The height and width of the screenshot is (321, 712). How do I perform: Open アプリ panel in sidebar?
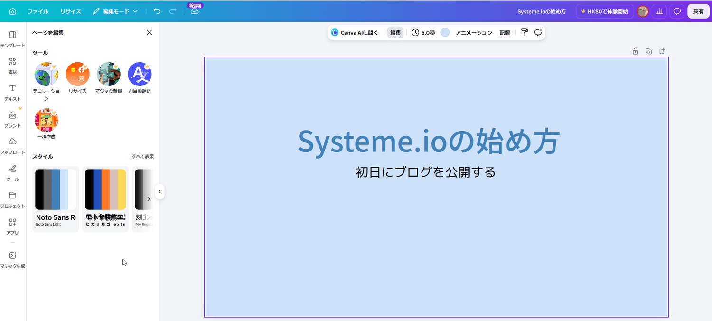coord(13,227)
